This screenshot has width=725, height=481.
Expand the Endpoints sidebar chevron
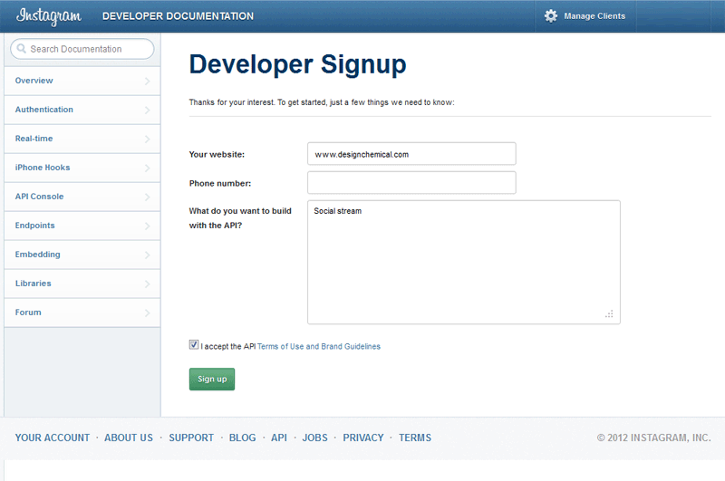[x=148, y=226]
